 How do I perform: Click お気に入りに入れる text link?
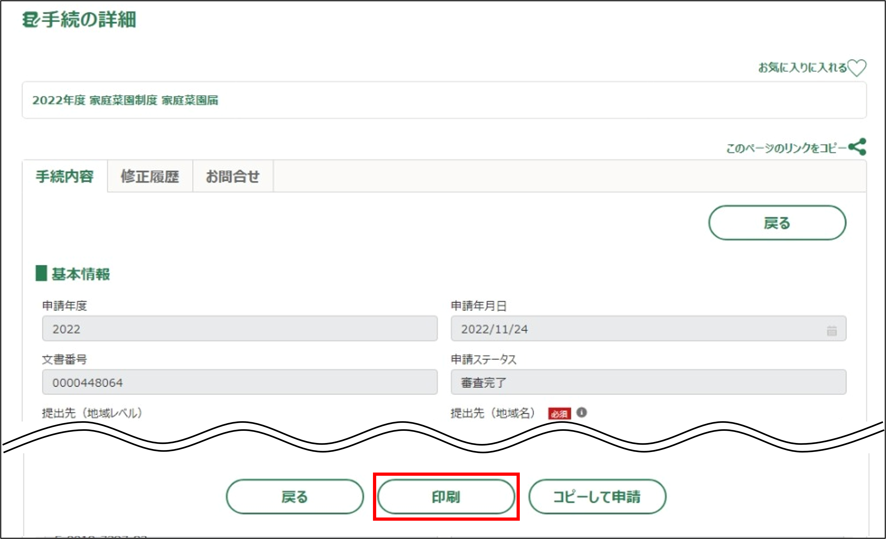(802, 67)
